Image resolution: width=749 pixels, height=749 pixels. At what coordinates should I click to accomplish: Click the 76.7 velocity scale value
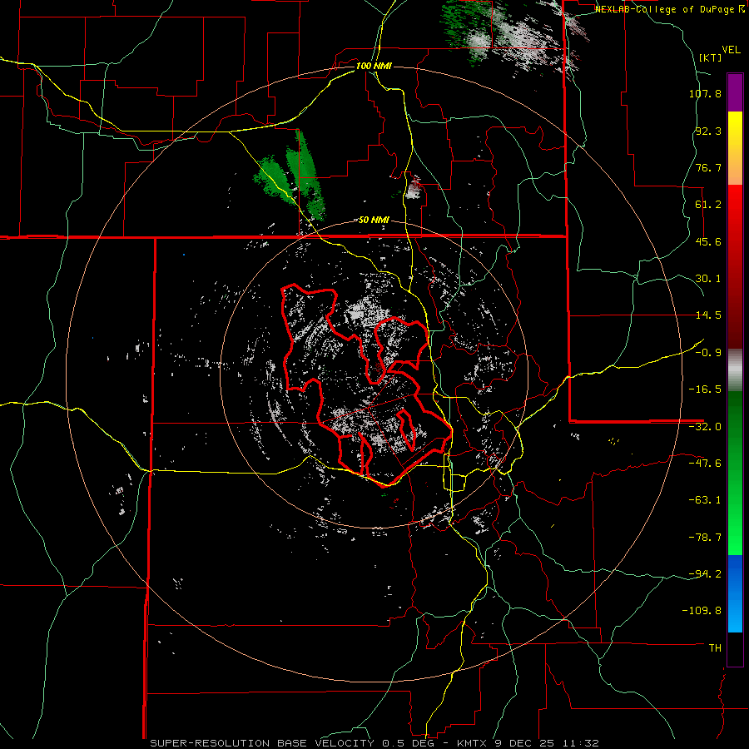point(708,167)
